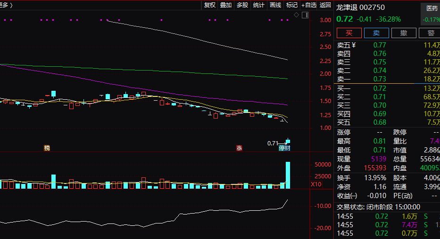Click the 涨 badge on the chart
Image resolution: width=440 pixels, height=239 pixels.
pos(239,148)
